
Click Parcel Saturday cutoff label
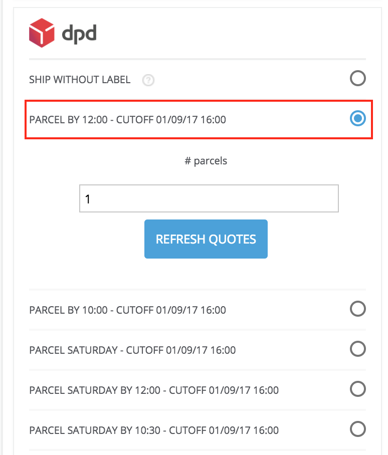tap(133, 350)
